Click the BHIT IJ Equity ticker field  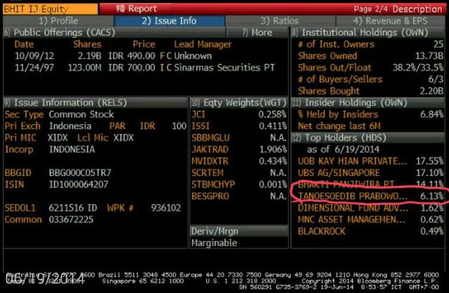click(x=50, y=9)
